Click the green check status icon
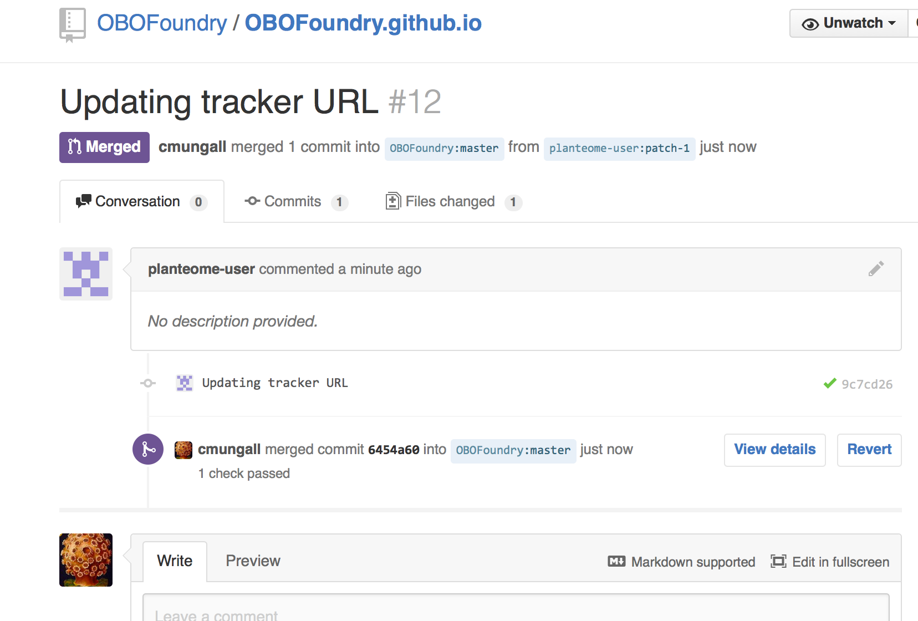Image resolution: width=918 pixels, height=621 pixels. pos(829,384)
